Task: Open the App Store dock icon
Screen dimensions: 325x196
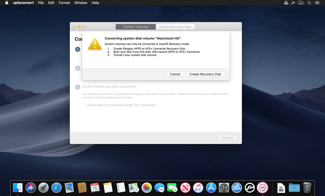Action: [211, 188]
